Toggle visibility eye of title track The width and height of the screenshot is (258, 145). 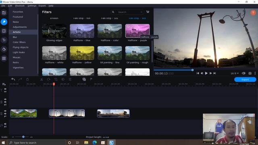(5, 89)
